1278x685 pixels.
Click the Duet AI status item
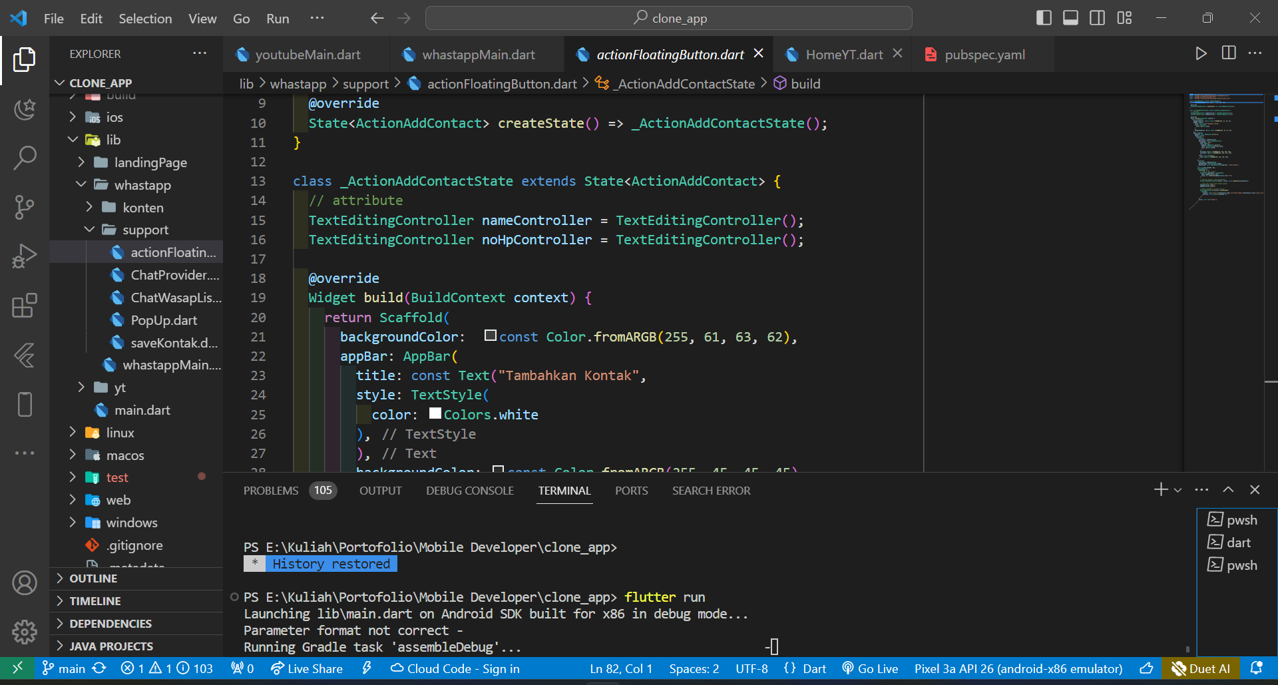click(1201, 668)
